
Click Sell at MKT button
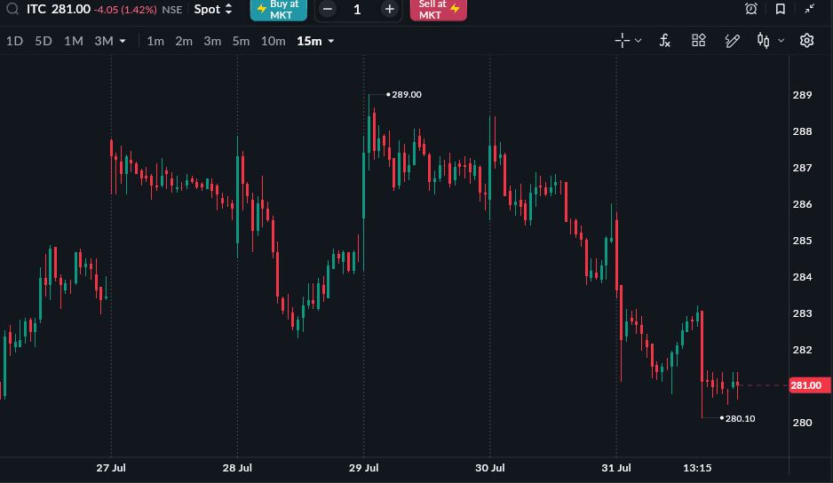pyautogui.click(x=439, y=10)
